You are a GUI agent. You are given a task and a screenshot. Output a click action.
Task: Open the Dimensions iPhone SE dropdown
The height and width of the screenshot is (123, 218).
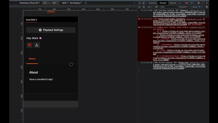tap(30, 3)
